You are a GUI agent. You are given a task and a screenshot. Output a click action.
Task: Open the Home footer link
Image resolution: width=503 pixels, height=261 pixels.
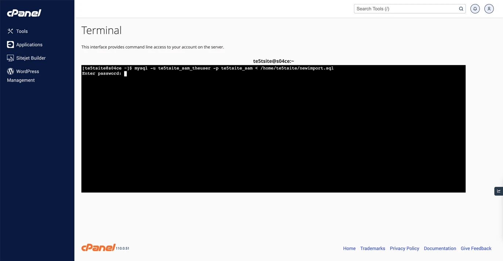click(349, 249)
